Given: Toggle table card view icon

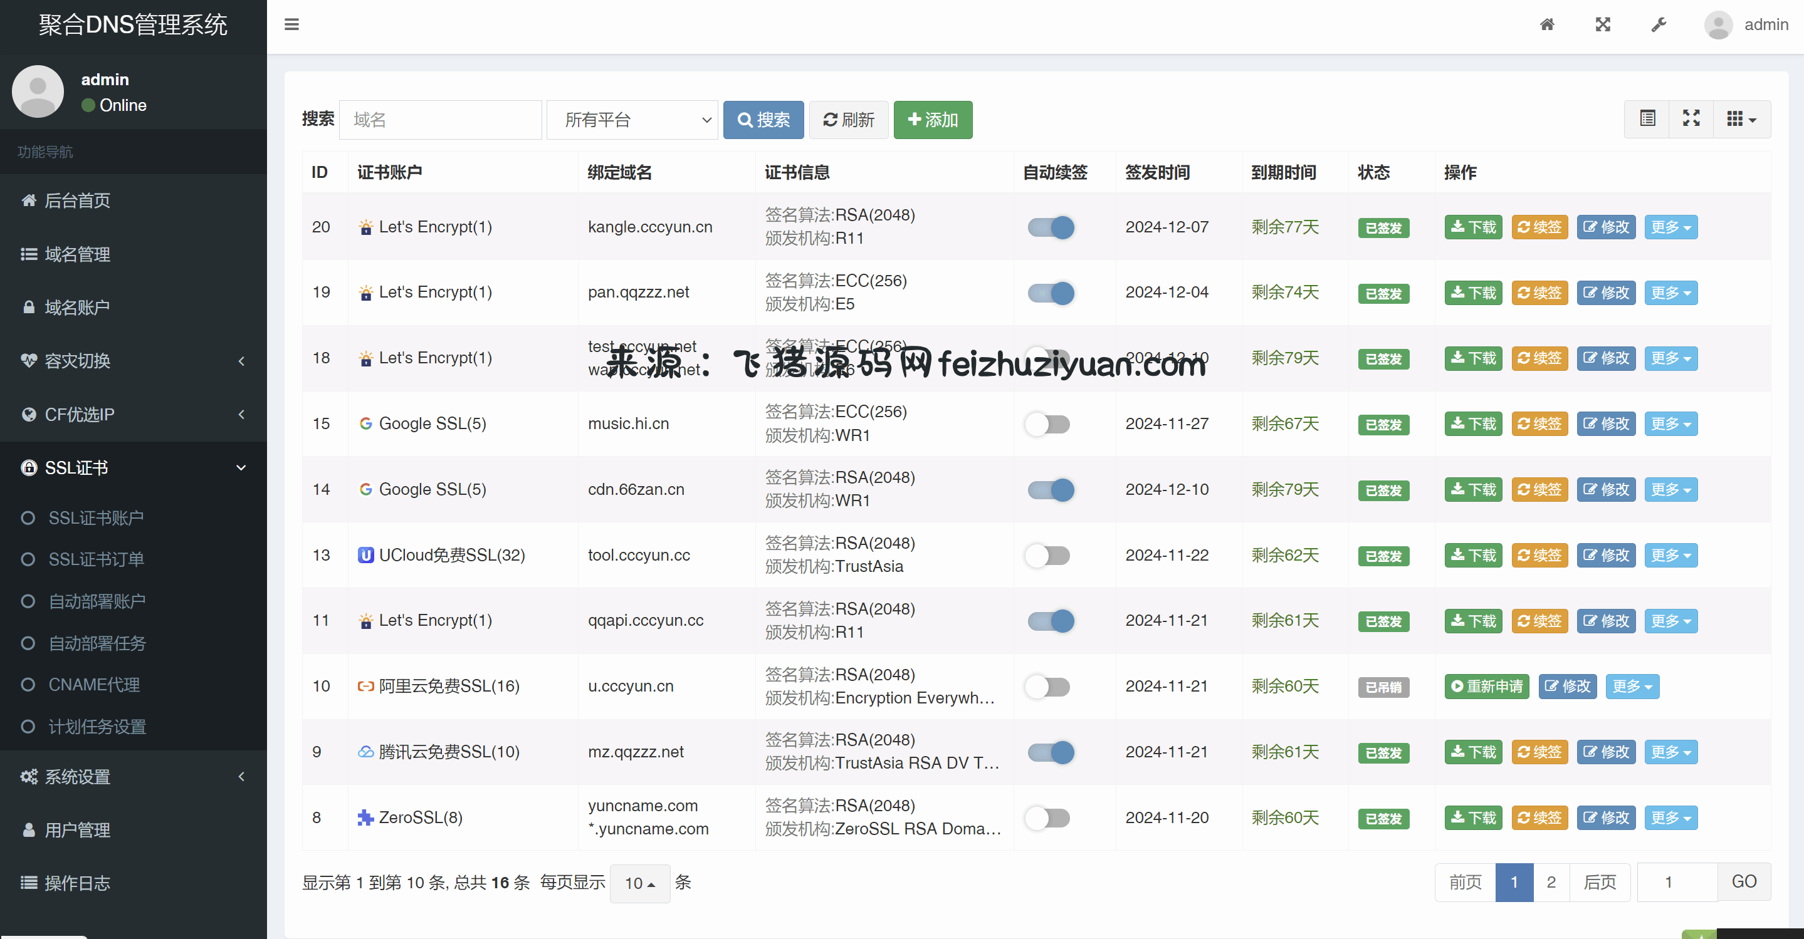Looking at the screenshot, I should (x=1647, y=119).
